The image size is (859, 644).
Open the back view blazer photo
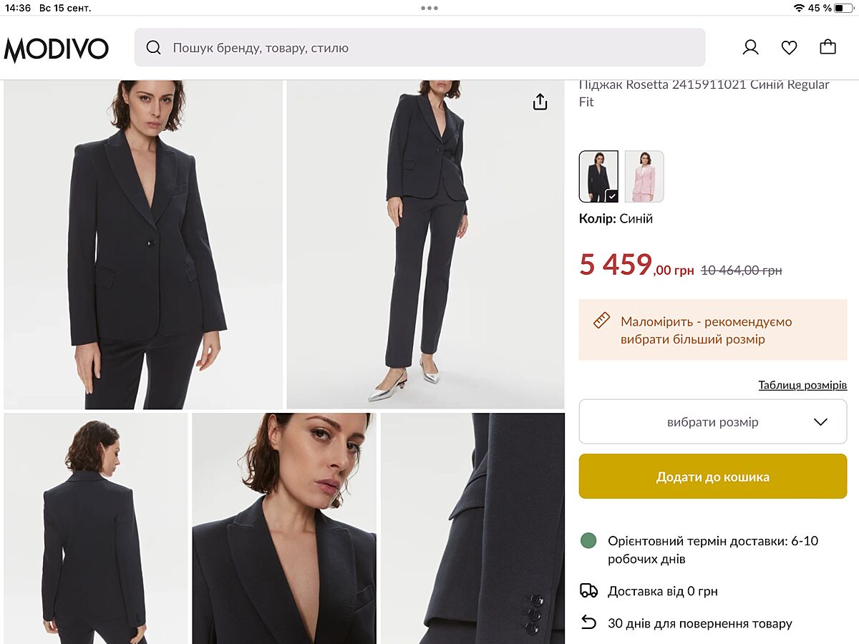pos(95,528)
